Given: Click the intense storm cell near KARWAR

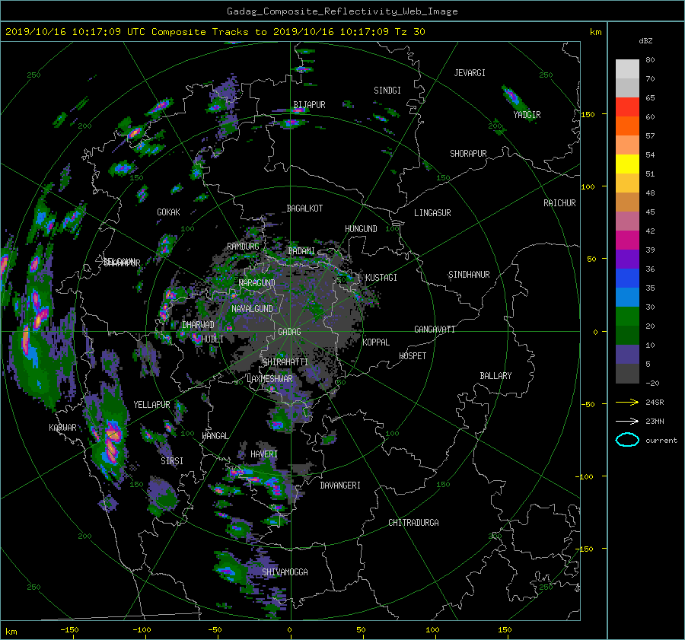Looking at the screenshot, I should point(111,441).
